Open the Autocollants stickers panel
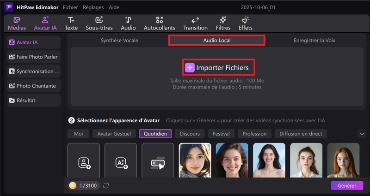 coord(160,24)
